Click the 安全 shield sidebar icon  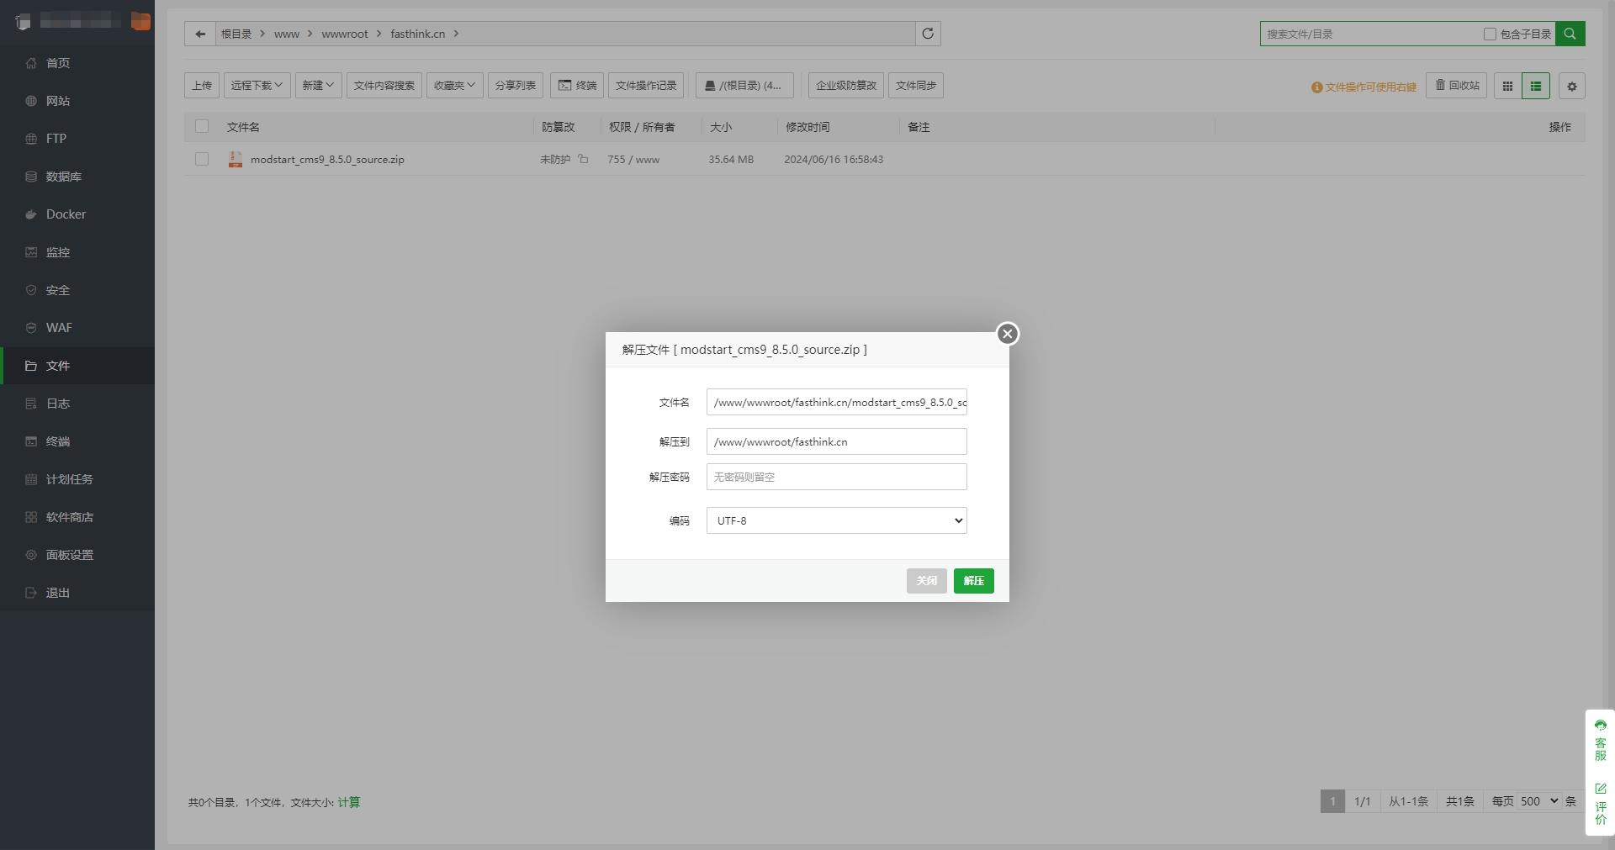pyautogui.click(x=31, y=290)
